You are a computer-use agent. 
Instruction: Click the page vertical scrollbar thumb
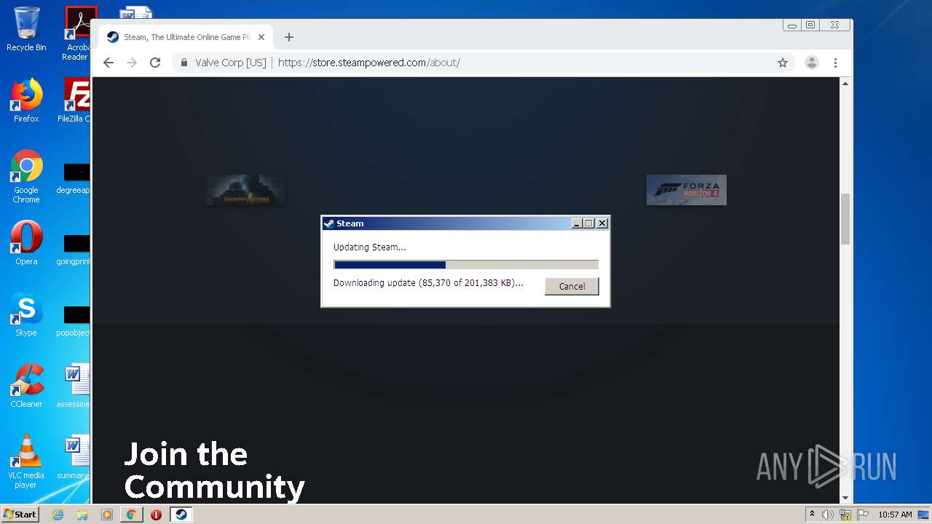click(845, 218)
